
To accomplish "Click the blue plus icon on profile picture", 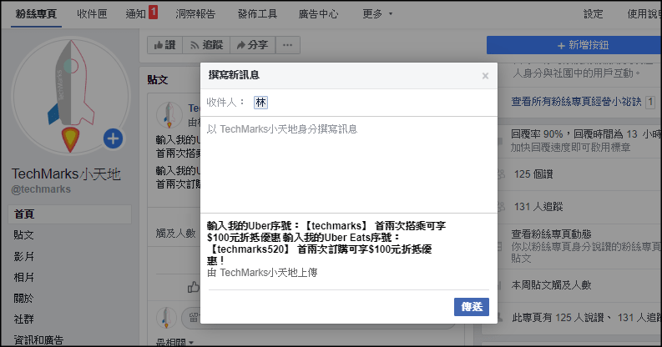I will 114,138.
